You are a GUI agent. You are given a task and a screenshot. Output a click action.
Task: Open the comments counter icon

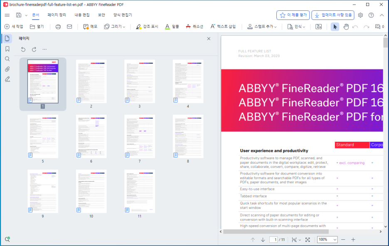pos(379,27)
